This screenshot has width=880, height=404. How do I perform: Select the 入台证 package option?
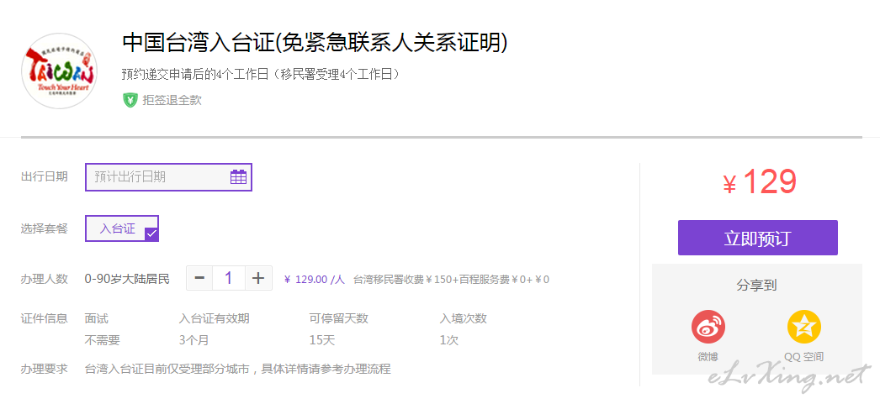click(122, 228)
